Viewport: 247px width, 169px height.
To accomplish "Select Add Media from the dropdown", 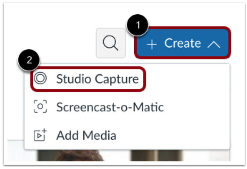I will (127, 135).
